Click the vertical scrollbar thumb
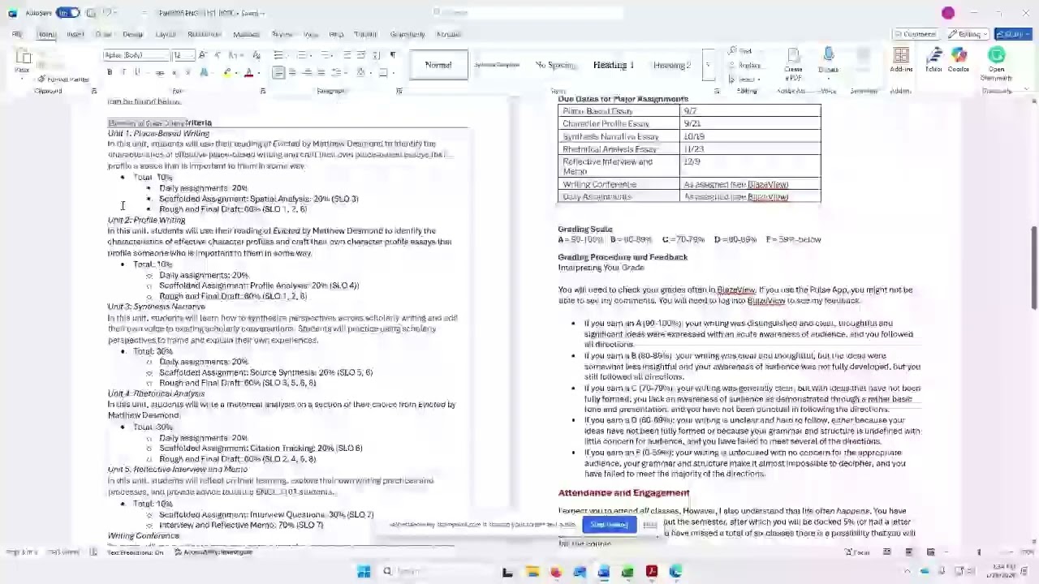1039x584 pixels. tap(1034, 268)
